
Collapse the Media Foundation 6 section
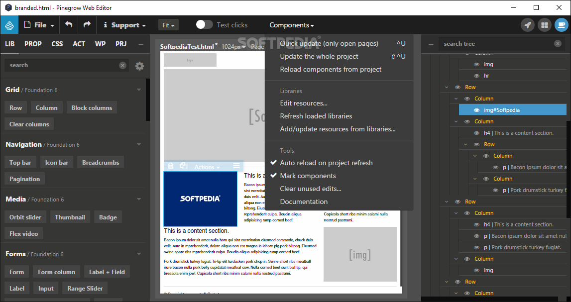pyautogui.click(x=139, y=199)
